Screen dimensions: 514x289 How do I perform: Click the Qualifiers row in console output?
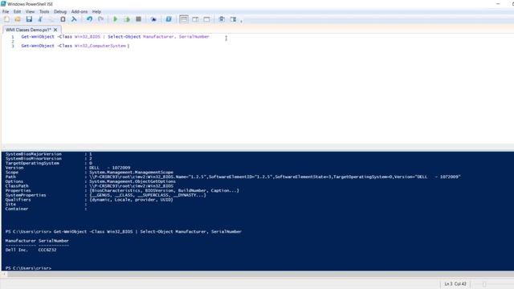pyautogui.click(x=89, y=200)
